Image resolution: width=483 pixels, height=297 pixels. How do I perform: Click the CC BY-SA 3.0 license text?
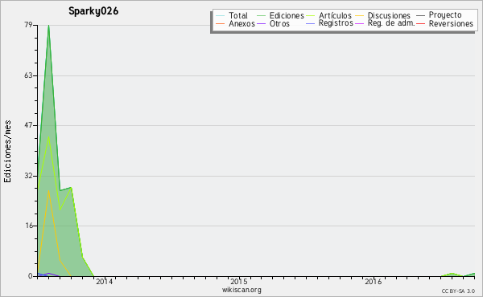pos(458,291)
